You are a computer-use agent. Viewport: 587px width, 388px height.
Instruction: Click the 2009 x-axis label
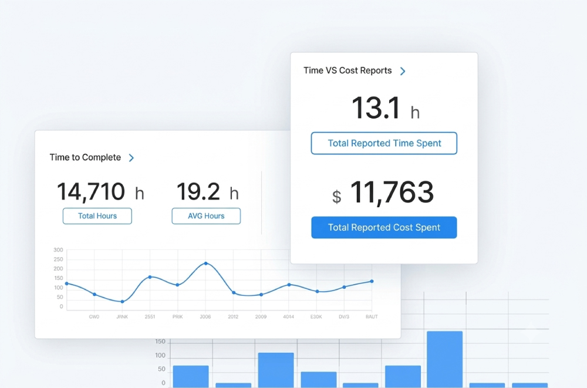[261, 317]
